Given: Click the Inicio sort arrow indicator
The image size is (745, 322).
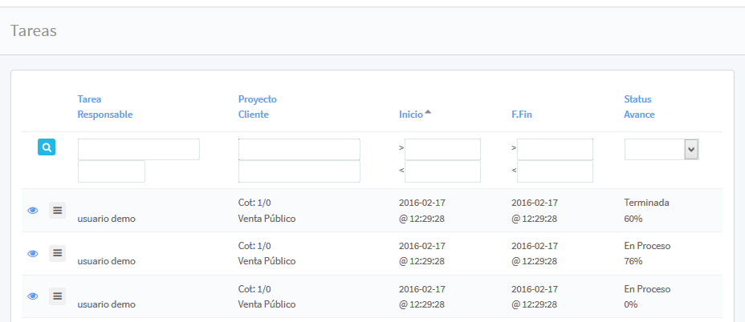Looking at the screenshot, I should [428, 113].
